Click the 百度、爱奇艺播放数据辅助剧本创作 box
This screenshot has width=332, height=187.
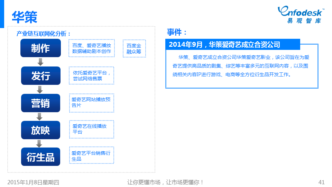[x=91, y=49]
